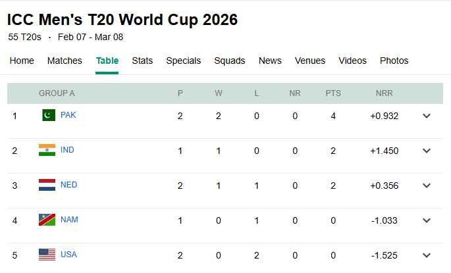Go to the Home tab
Image resolution: width=451 pixels, height=273 pixels.
[x=22, y=61]
